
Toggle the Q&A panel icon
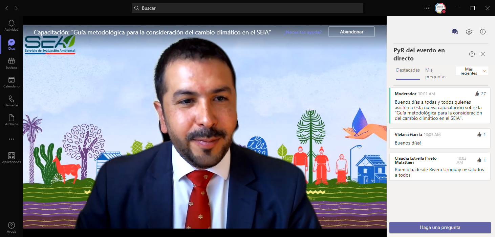point(455,32)
